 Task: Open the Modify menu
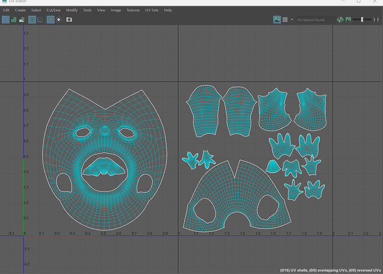72,10
